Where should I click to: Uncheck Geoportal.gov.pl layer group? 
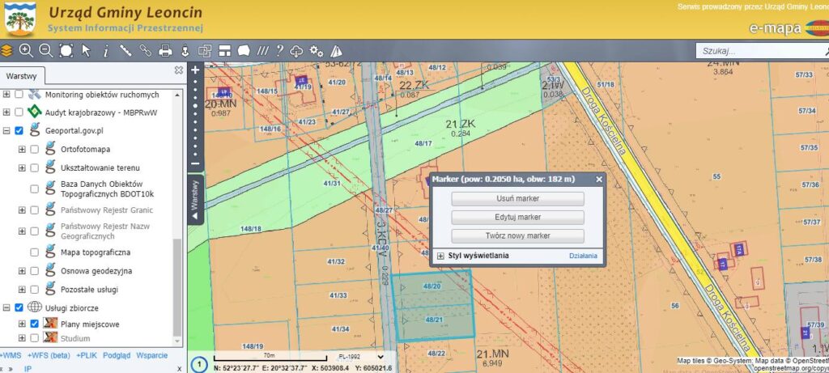[x=19, y=130]
